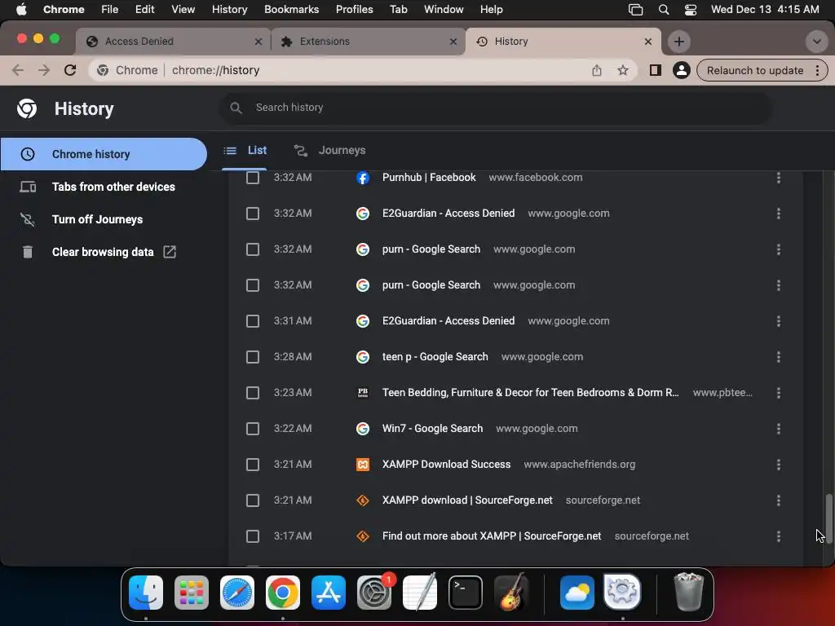Open Chrome three-dot menu beside Relaunch

817,70
